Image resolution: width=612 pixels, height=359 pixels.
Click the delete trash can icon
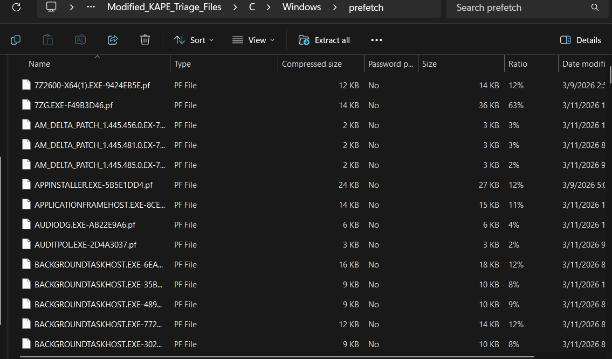click(x=145, y=40)
